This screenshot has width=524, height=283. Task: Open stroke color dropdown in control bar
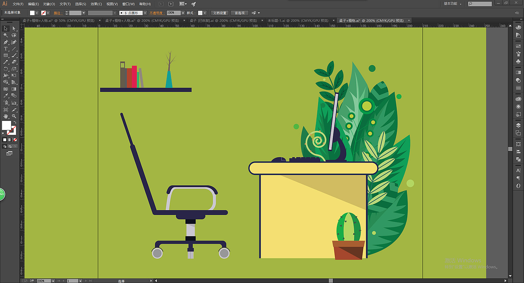(x=48, y=13)
